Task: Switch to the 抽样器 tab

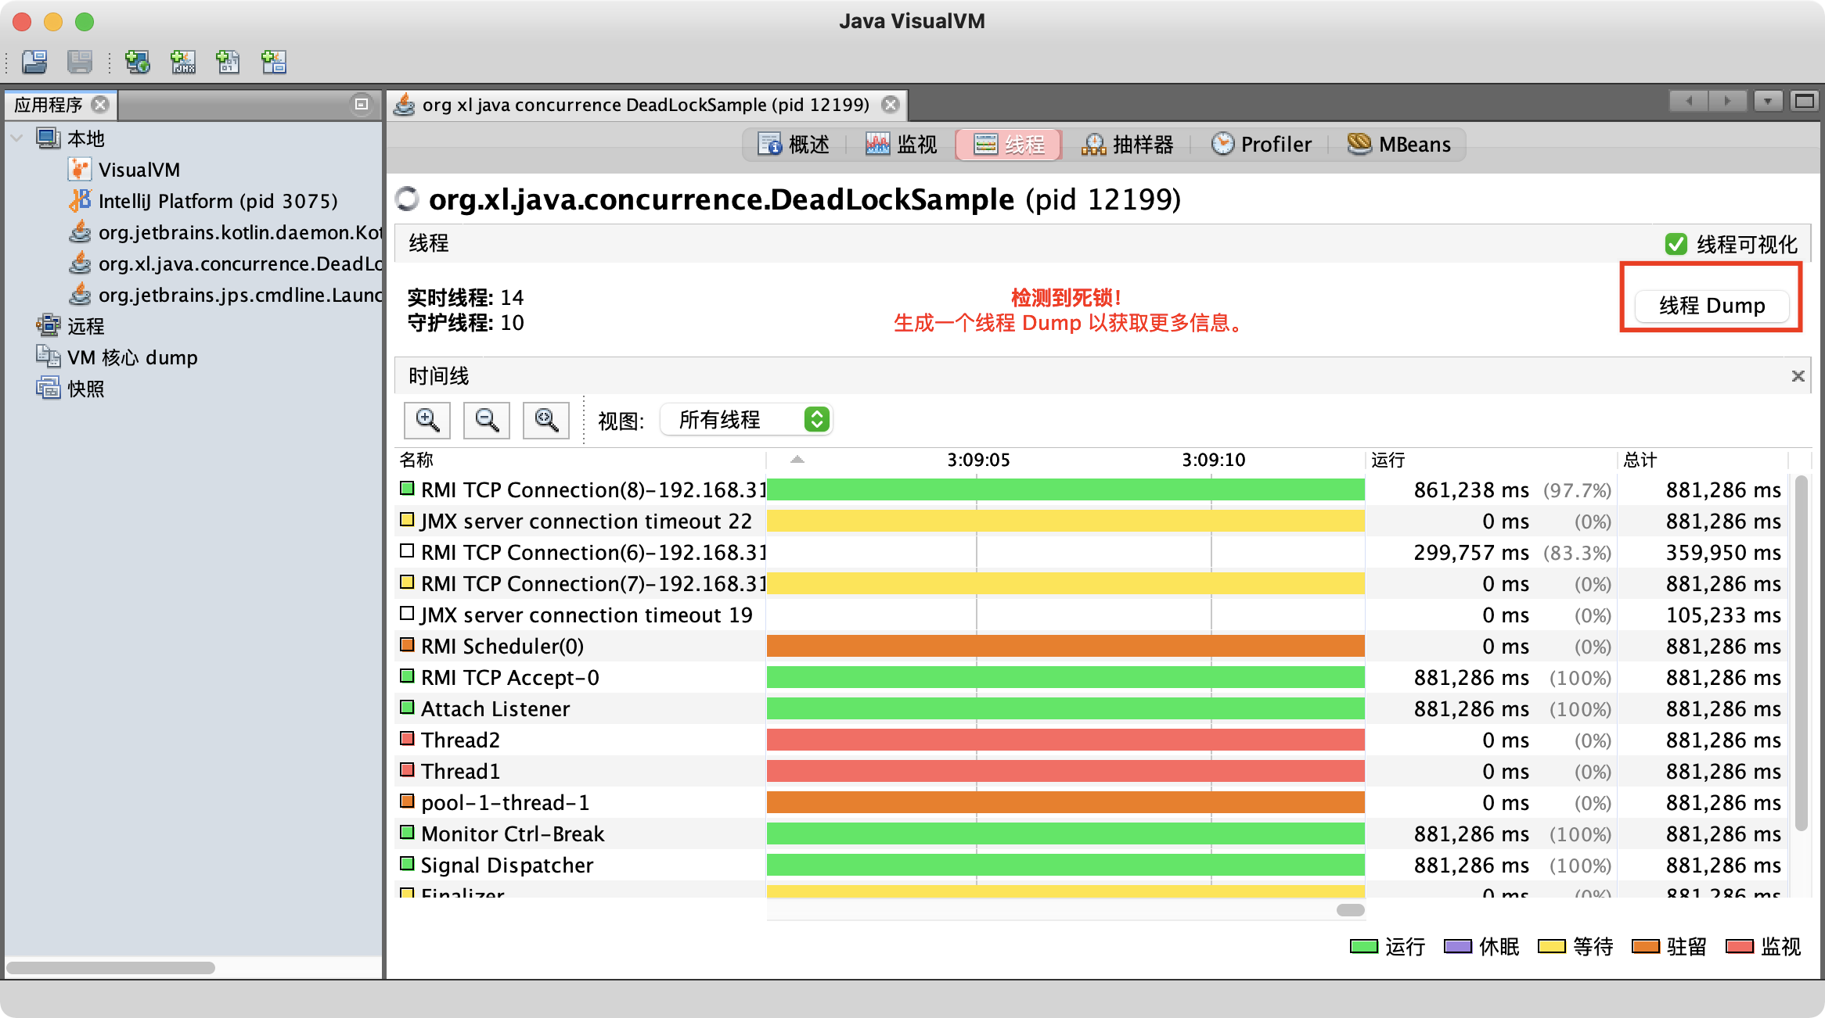Action: [x=1128, y=145]
